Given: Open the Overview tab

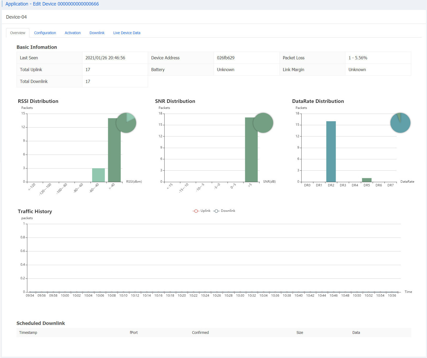Looking at the screenshot, I should pyautogui.click(x=18, y=33).
